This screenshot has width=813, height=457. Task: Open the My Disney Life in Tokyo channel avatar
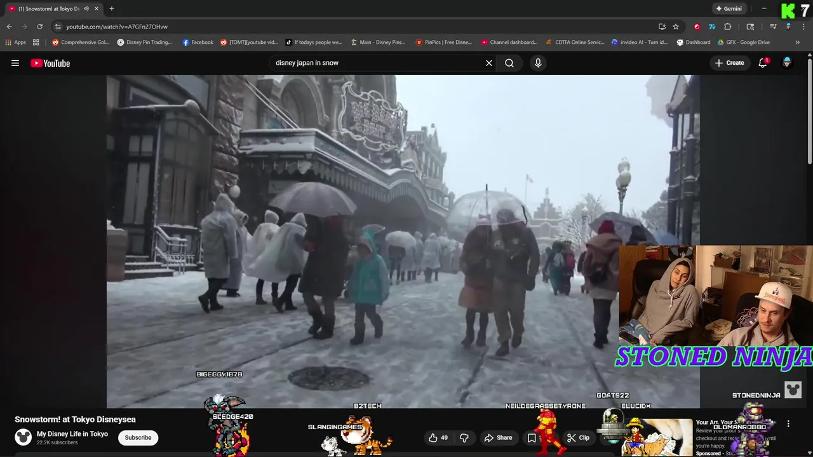coord(24,437)
